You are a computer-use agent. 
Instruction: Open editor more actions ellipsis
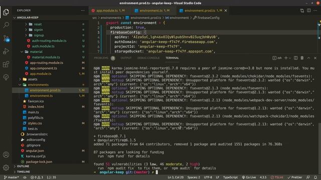315,10
